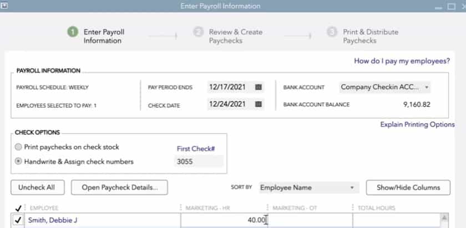Screen dimensions: 466x228
Task: Click the Show/Hide Columns button
Action: pos(408,188)
